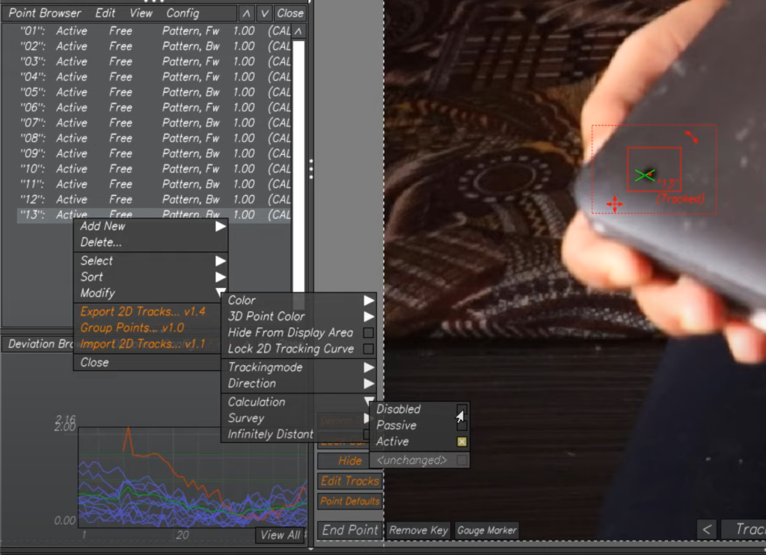Select point "09" row in the list
The image size is (766, 555).
pos(154,153)
